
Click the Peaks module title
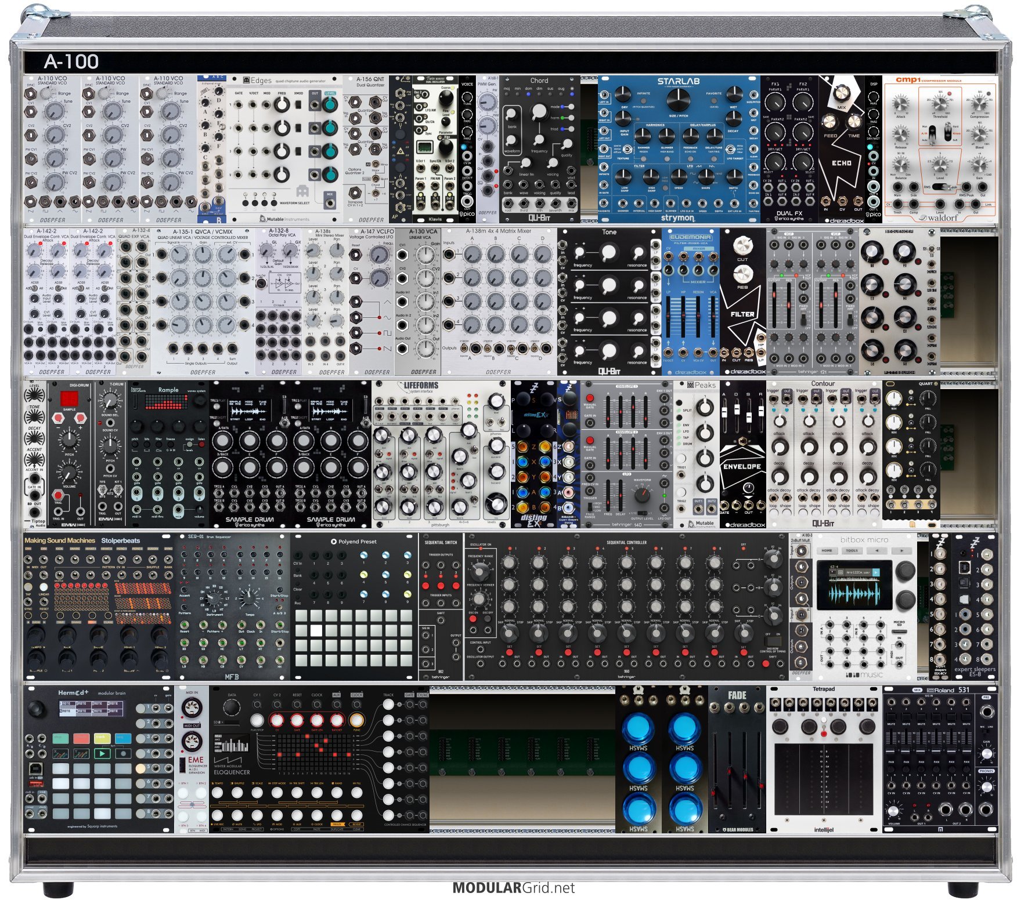tap(705, 385)
